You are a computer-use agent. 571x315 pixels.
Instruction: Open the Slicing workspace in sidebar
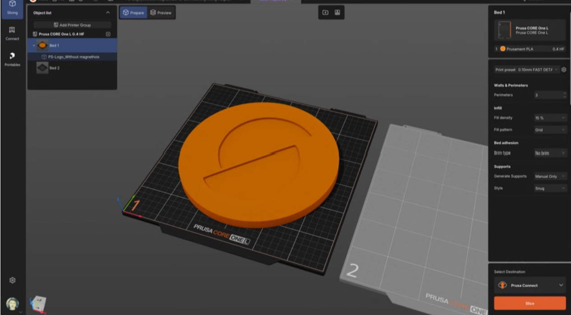(12, 8)
